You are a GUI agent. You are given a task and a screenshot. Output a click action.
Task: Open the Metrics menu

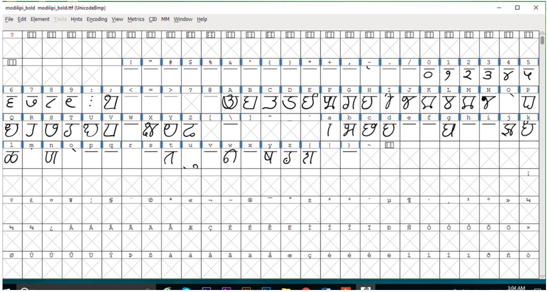pos(136,19)
